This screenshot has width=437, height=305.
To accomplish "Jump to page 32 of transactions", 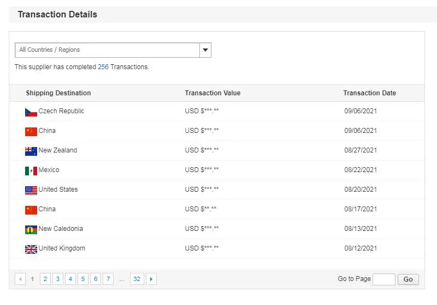I will pyautogui.click(x=137, y=279).
